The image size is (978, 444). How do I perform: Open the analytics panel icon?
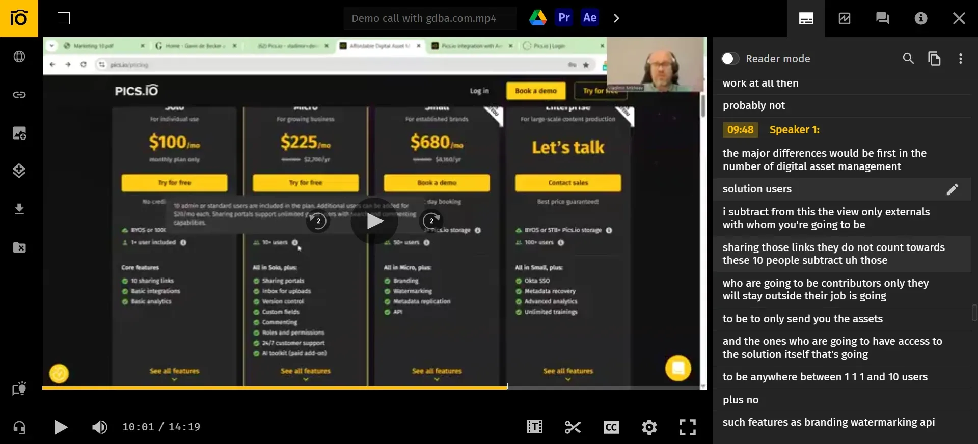844,18
